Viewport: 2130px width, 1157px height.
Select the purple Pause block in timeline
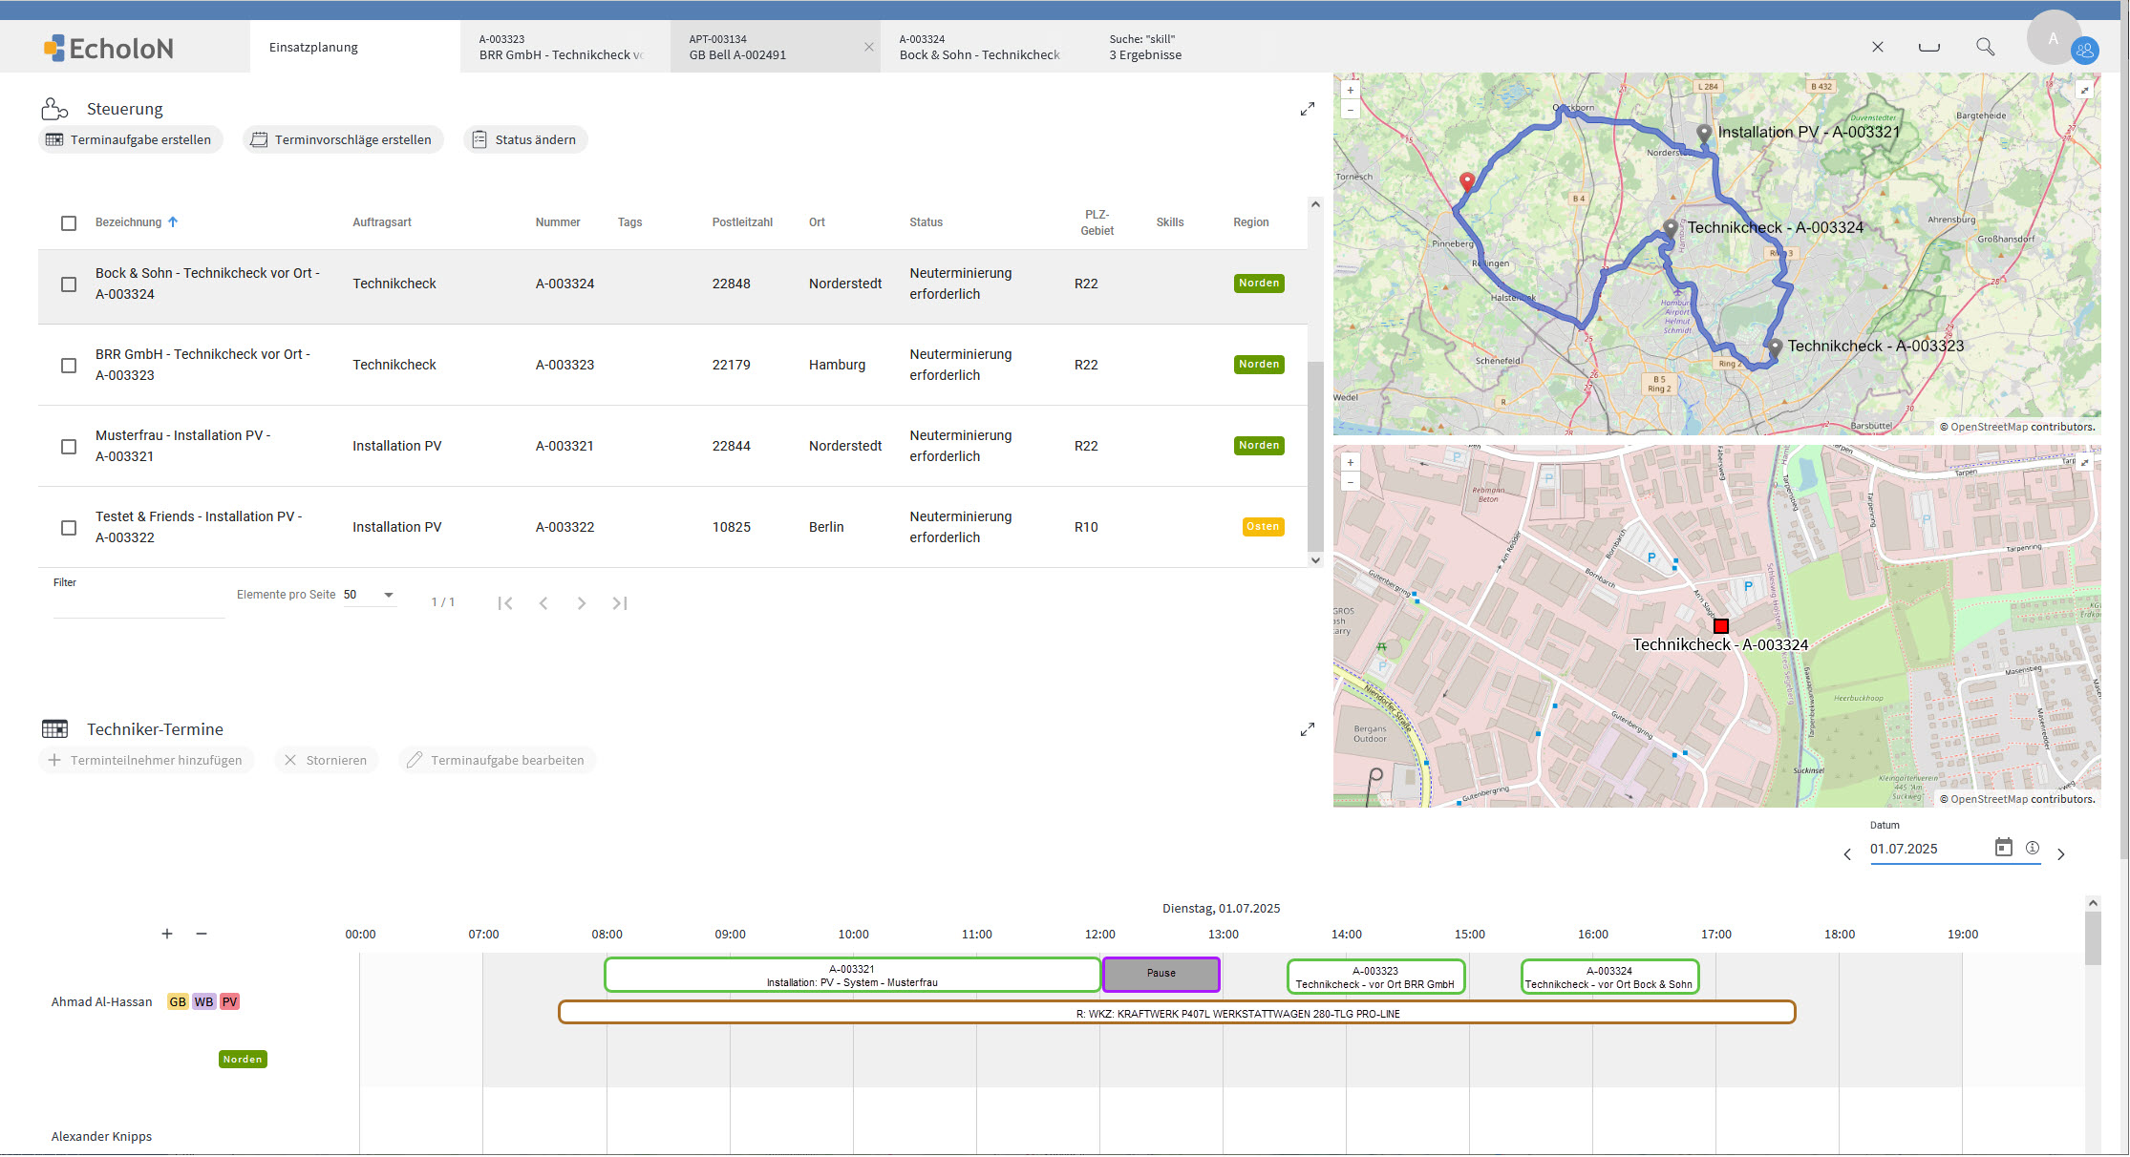[x=1161, y=974]
